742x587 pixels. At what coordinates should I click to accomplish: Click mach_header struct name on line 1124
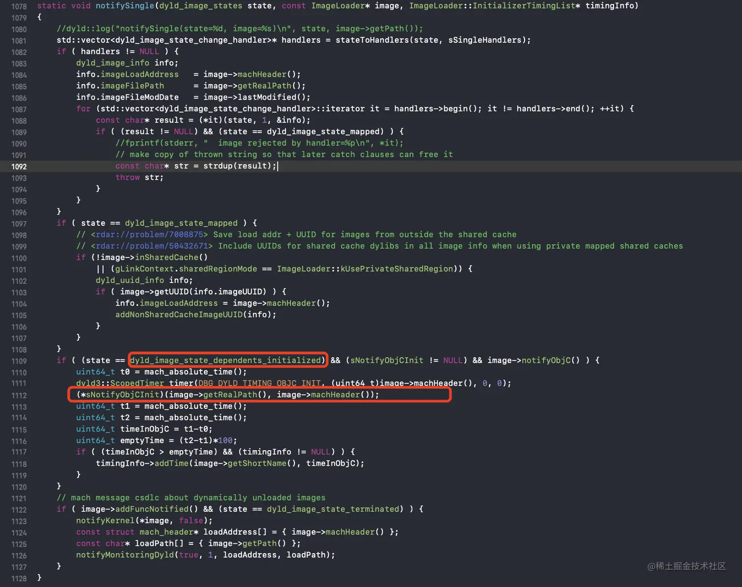tap(166, 532)
